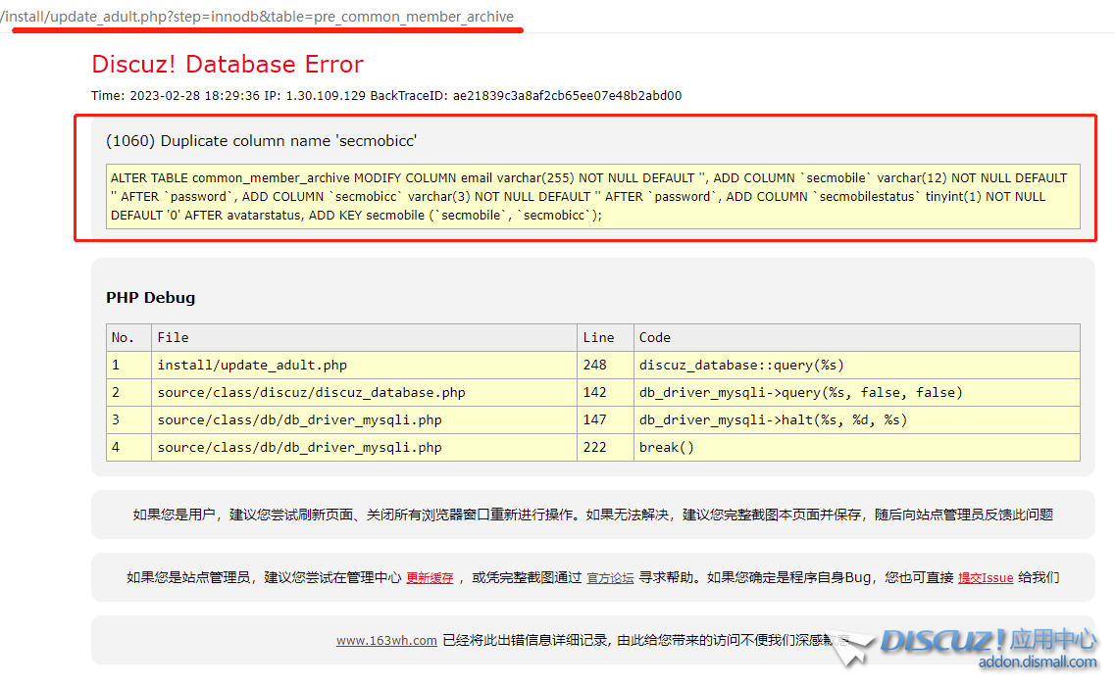1115x687 pixels.
Task: Click the Line column header
Action: tap(598, 337)
